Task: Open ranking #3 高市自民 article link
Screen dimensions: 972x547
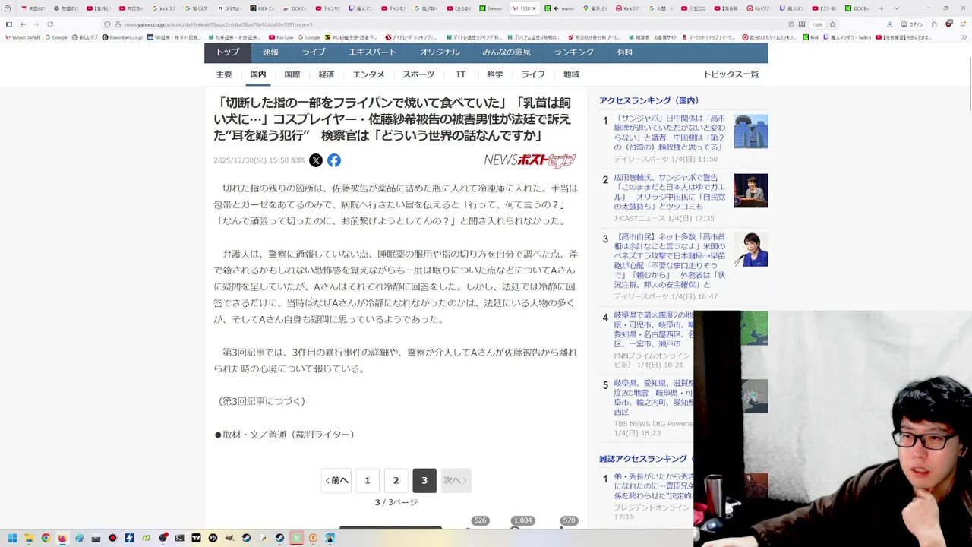Action: pyautogui.click(x=670, y=261)
